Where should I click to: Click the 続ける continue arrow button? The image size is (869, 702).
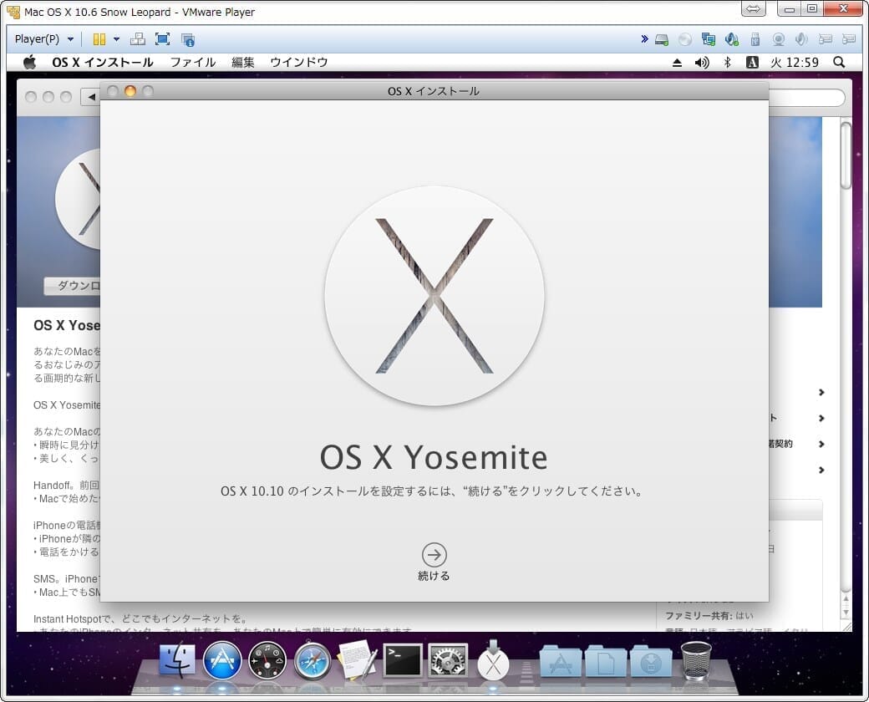pos(434,555)
